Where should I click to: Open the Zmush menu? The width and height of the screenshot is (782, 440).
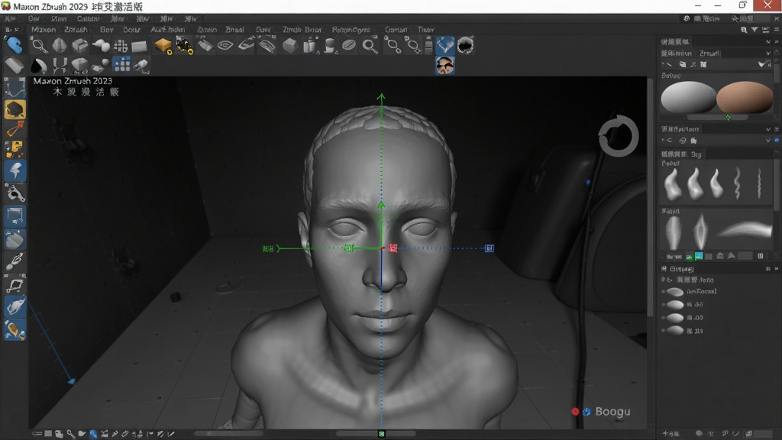tap(76, 30)
